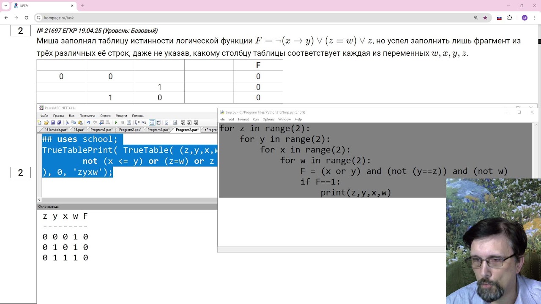Reload the kompege.ru page

point(26,18)
